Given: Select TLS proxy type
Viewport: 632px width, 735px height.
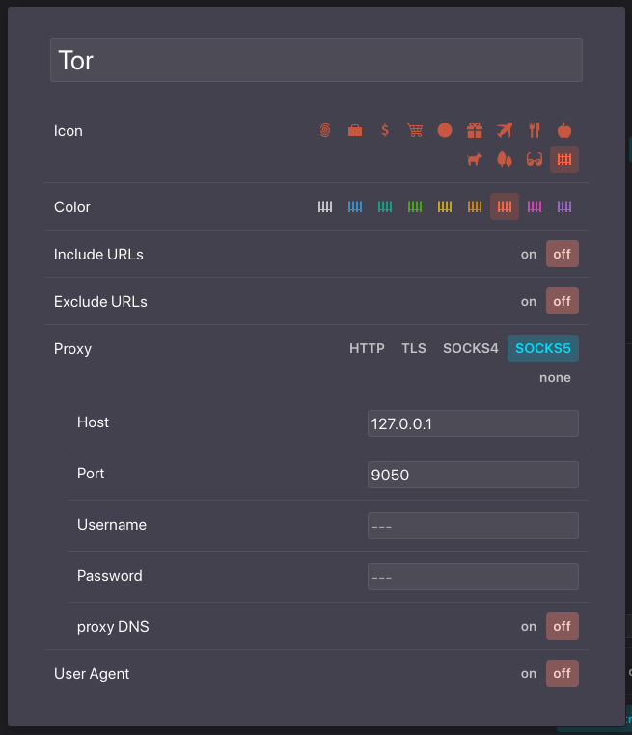Looking at the screenshot, I should [414, 348].
